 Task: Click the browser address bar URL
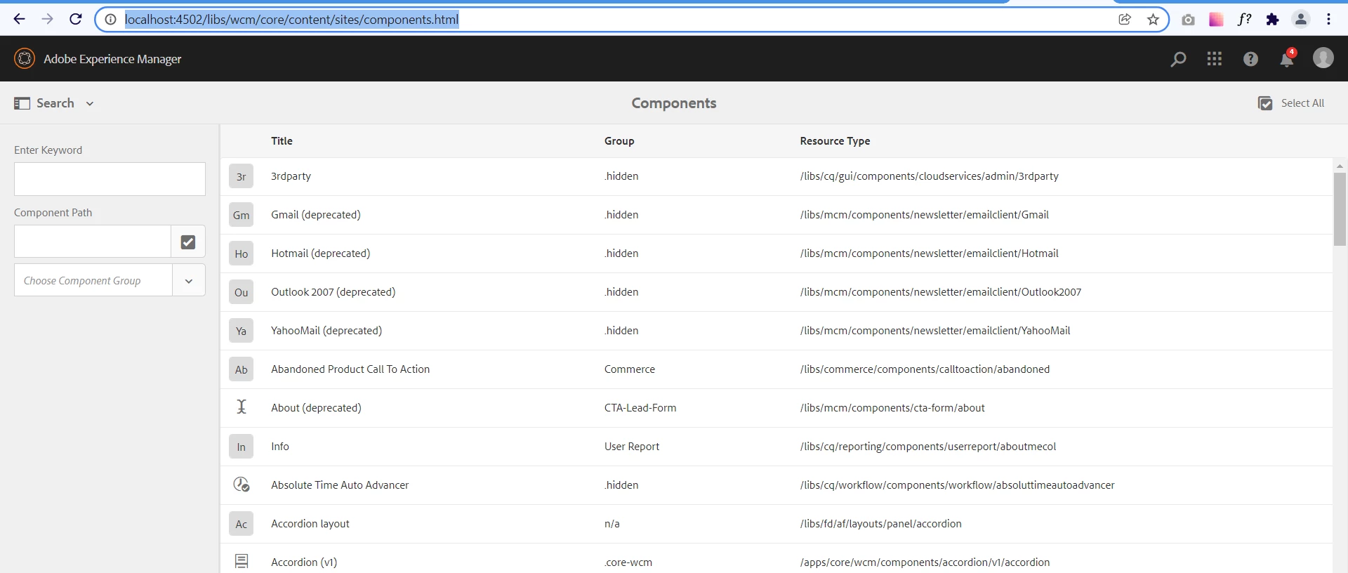(x=291, y=20)
